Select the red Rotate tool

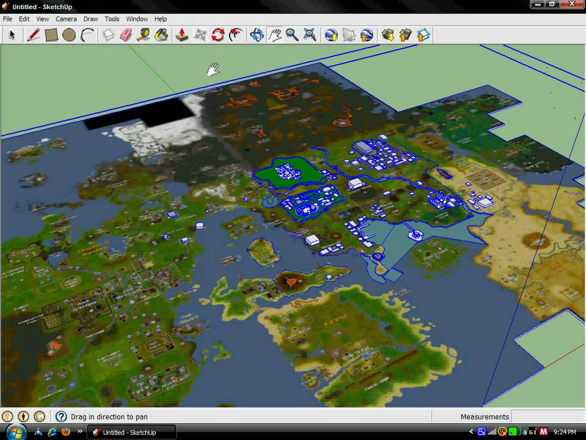(218, 35)
